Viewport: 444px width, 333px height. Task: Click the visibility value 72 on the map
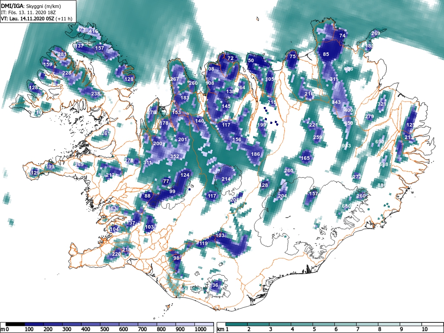230,58
